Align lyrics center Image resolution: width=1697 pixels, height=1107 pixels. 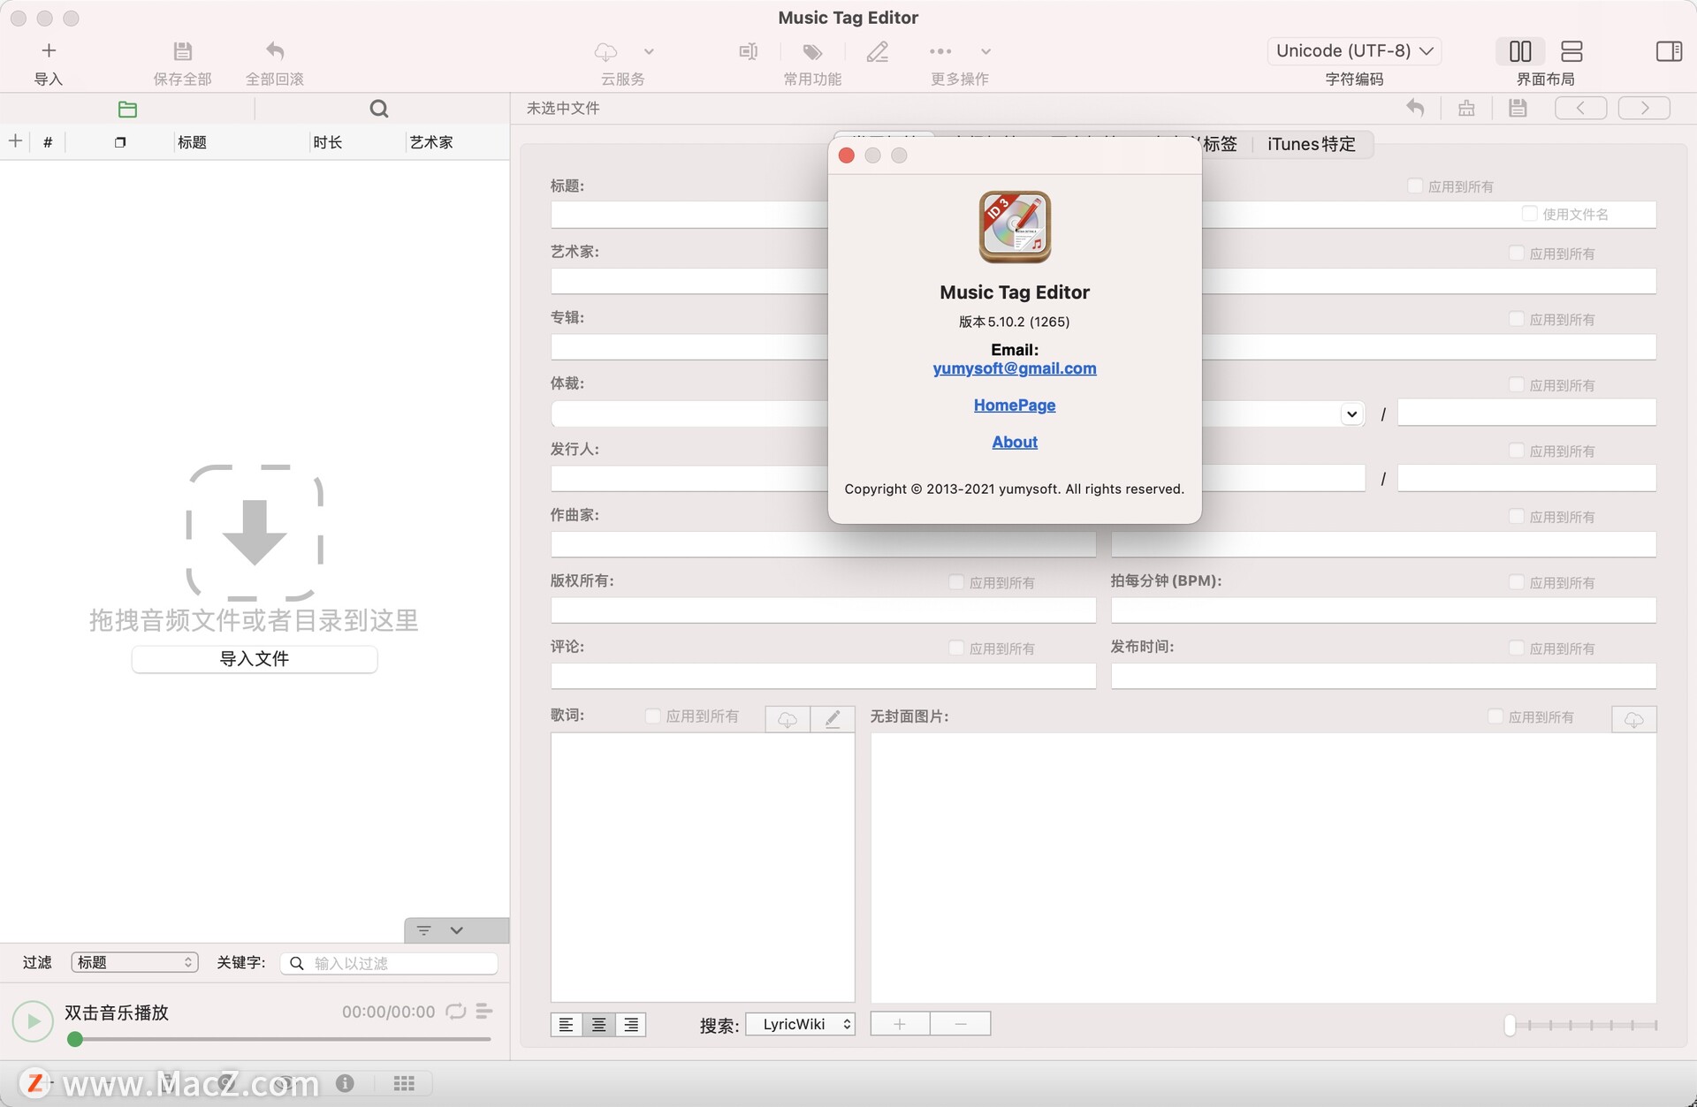(x=598, y=1024)
